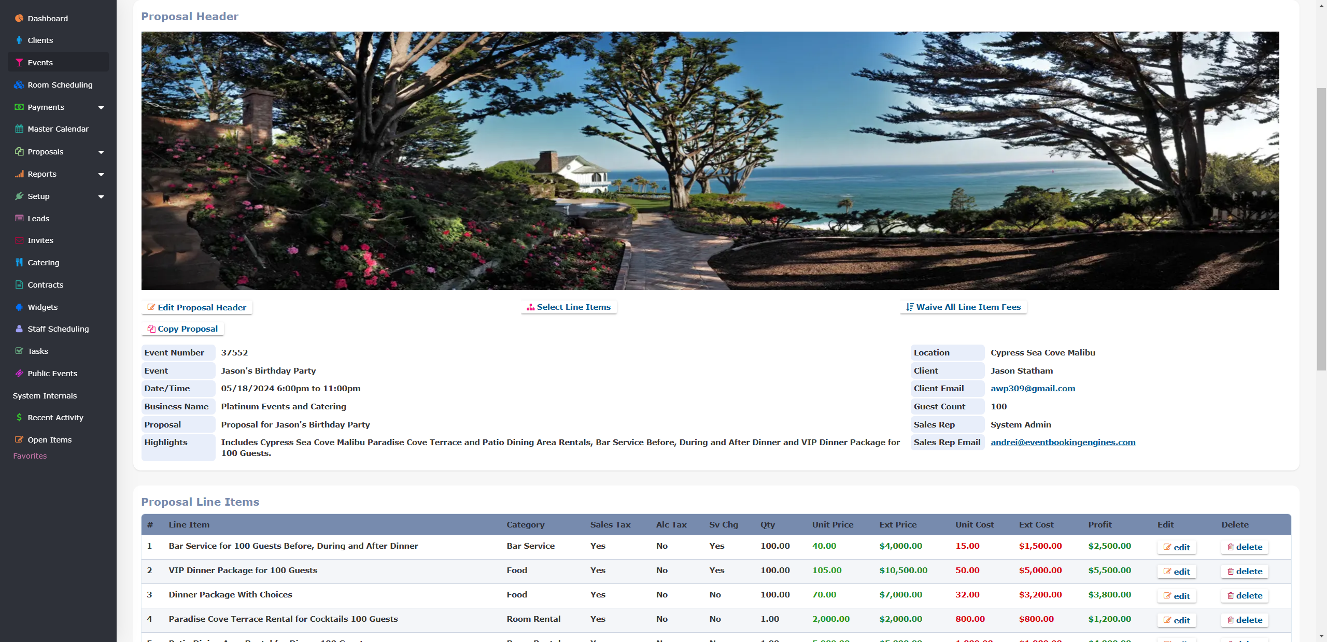Open client email awp309@gmail.com link
Viewport: 1327px width, 642px height.
click(1033, 388)
